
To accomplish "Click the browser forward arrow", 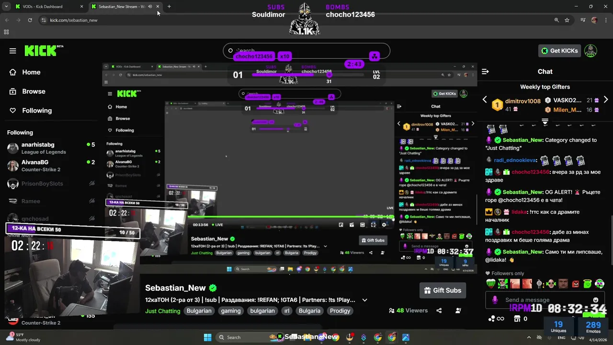I will [18, 20].
